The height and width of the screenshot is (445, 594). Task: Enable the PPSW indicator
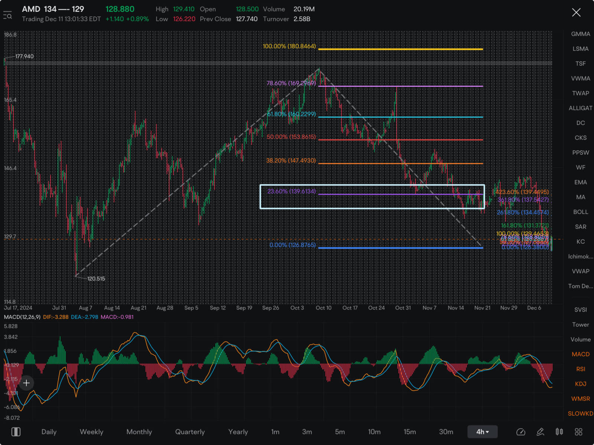coord(581,152)
